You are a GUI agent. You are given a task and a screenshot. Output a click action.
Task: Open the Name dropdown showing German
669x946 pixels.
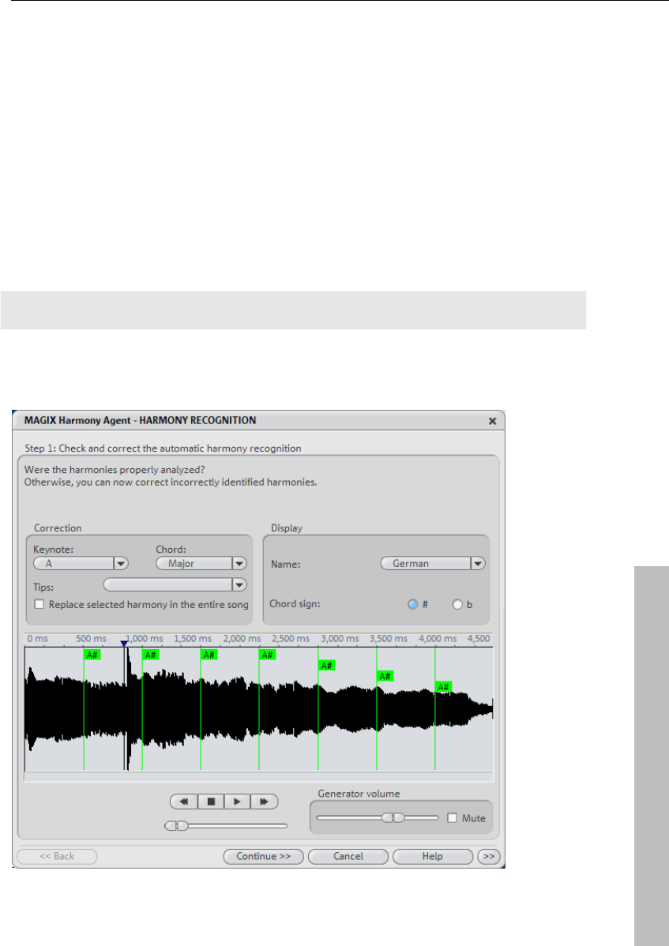[x=478, y=564]
